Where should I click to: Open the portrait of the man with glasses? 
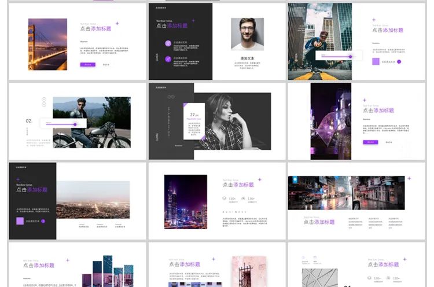pos(247,34)
